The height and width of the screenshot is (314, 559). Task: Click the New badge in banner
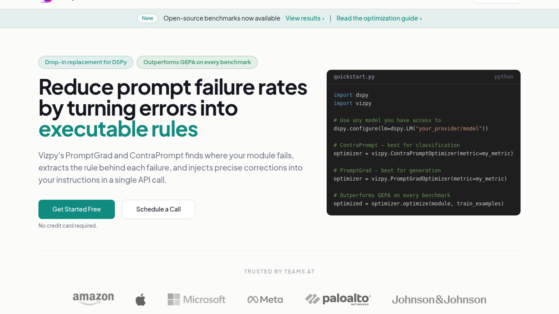(x=147, y=18)
